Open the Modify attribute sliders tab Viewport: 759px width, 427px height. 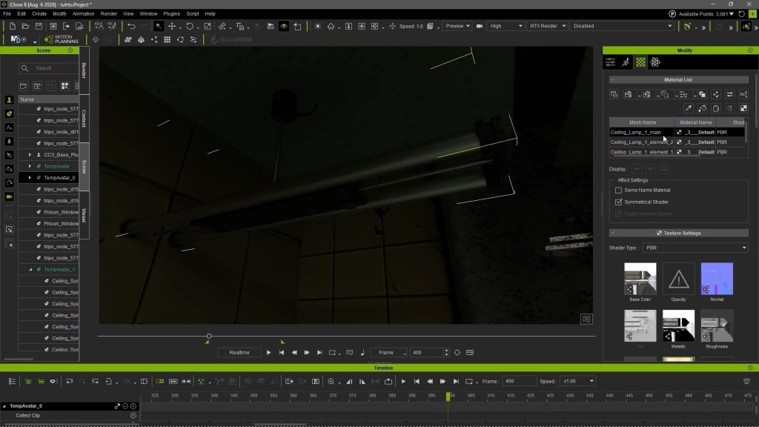coord(611,62)
